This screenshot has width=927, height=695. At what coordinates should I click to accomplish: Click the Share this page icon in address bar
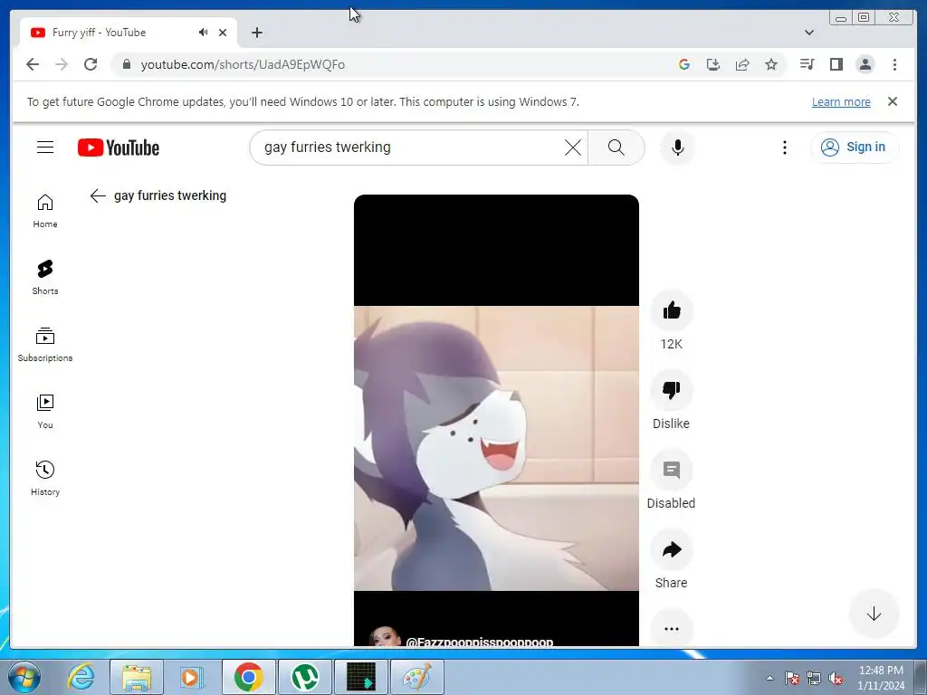tap(742, 64)
